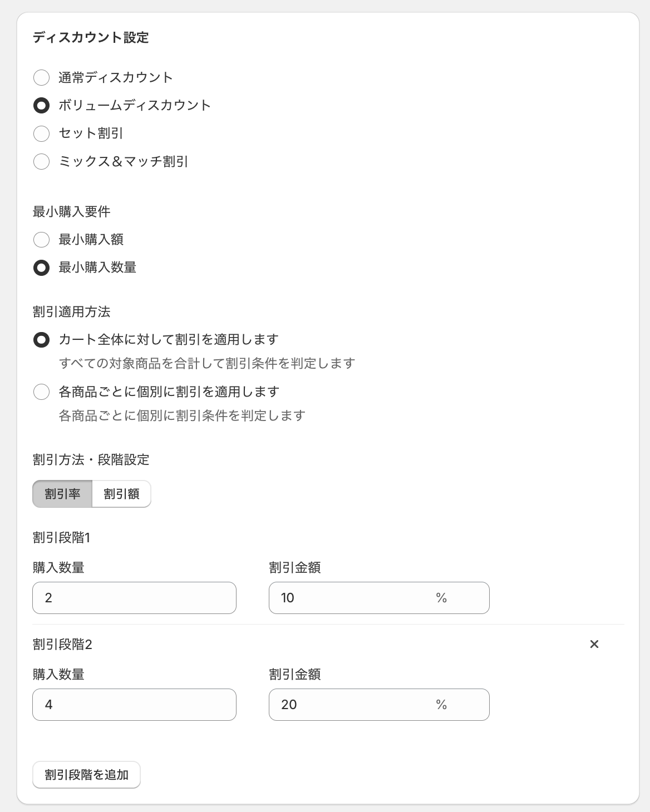Switch to 割引額 segment
The height and width of the screenshot is (812, 650).
121,494
